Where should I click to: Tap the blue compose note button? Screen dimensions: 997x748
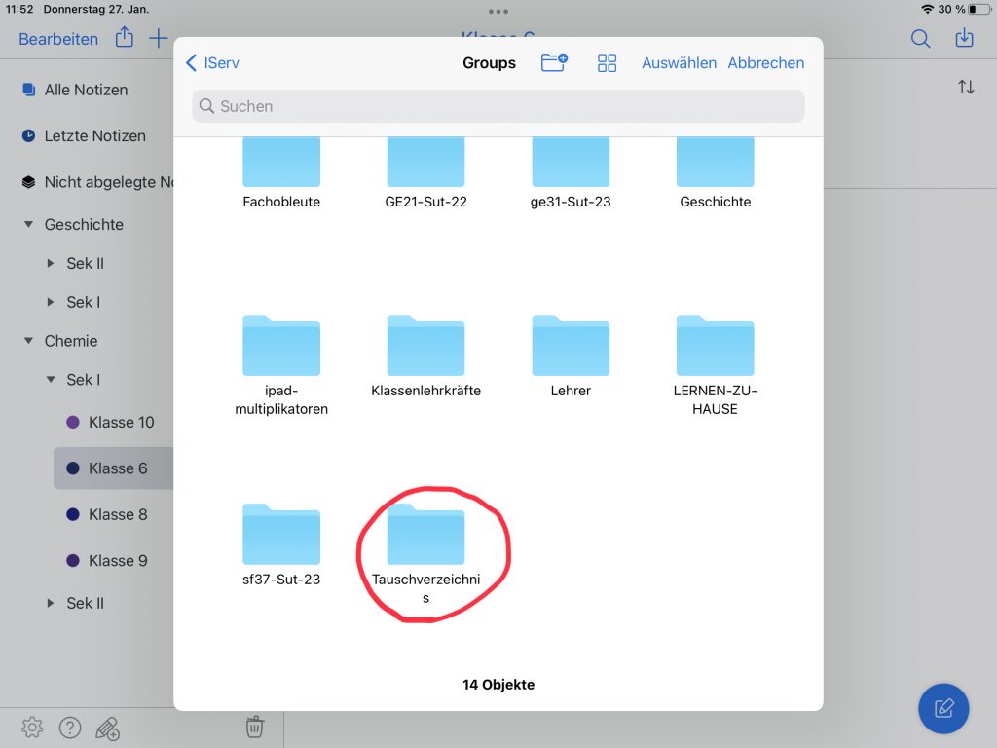(x=942, y=708)
